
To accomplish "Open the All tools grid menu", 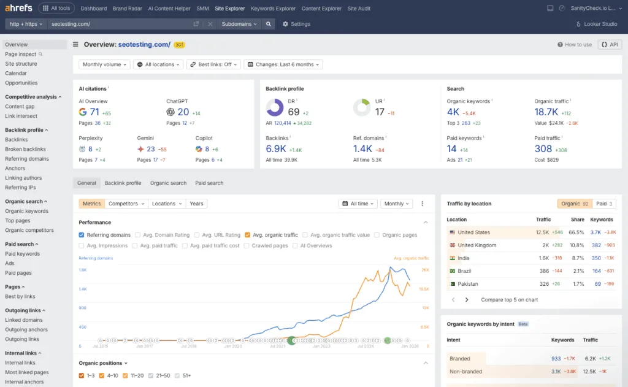I will coord(56,8).
